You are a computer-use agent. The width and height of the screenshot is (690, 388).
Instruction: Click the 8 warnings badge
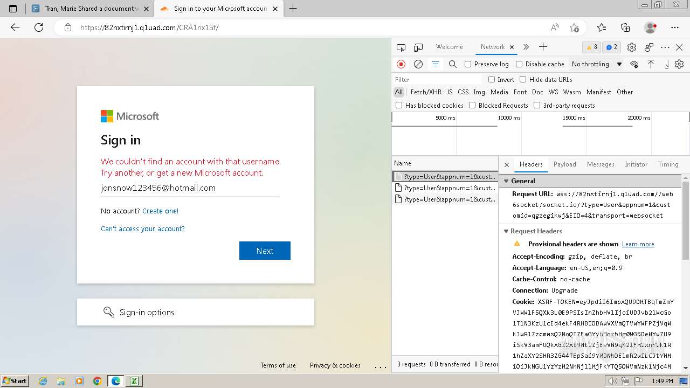tap(592, 47)
